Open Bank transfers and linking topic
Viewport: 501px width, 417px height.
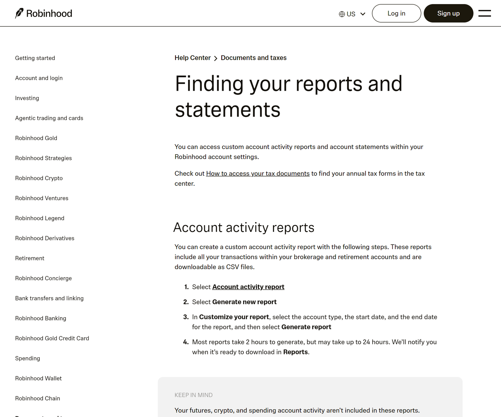coord(49,298)
